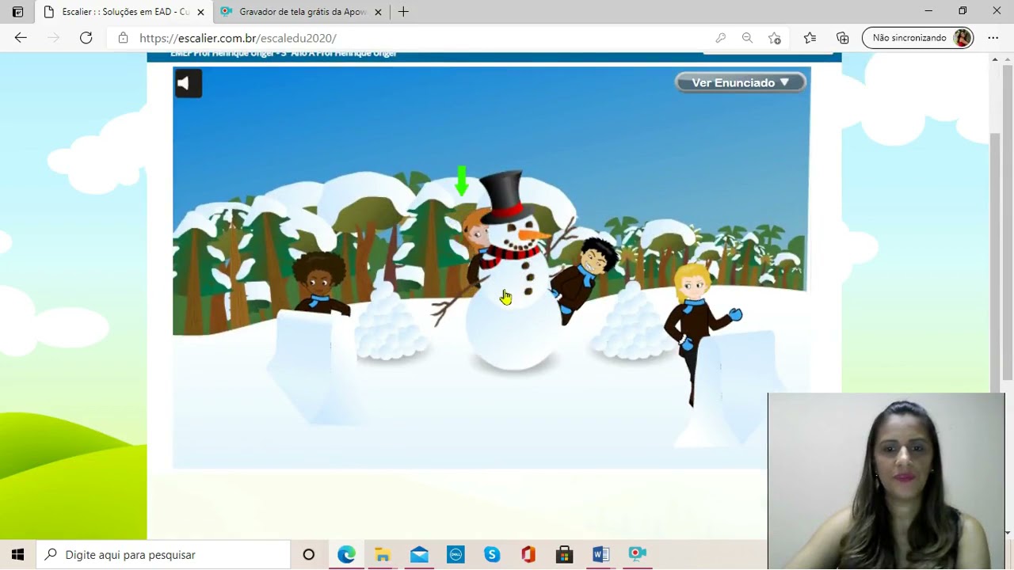Open the tab actions menu icon

click(x=17, y=12)
